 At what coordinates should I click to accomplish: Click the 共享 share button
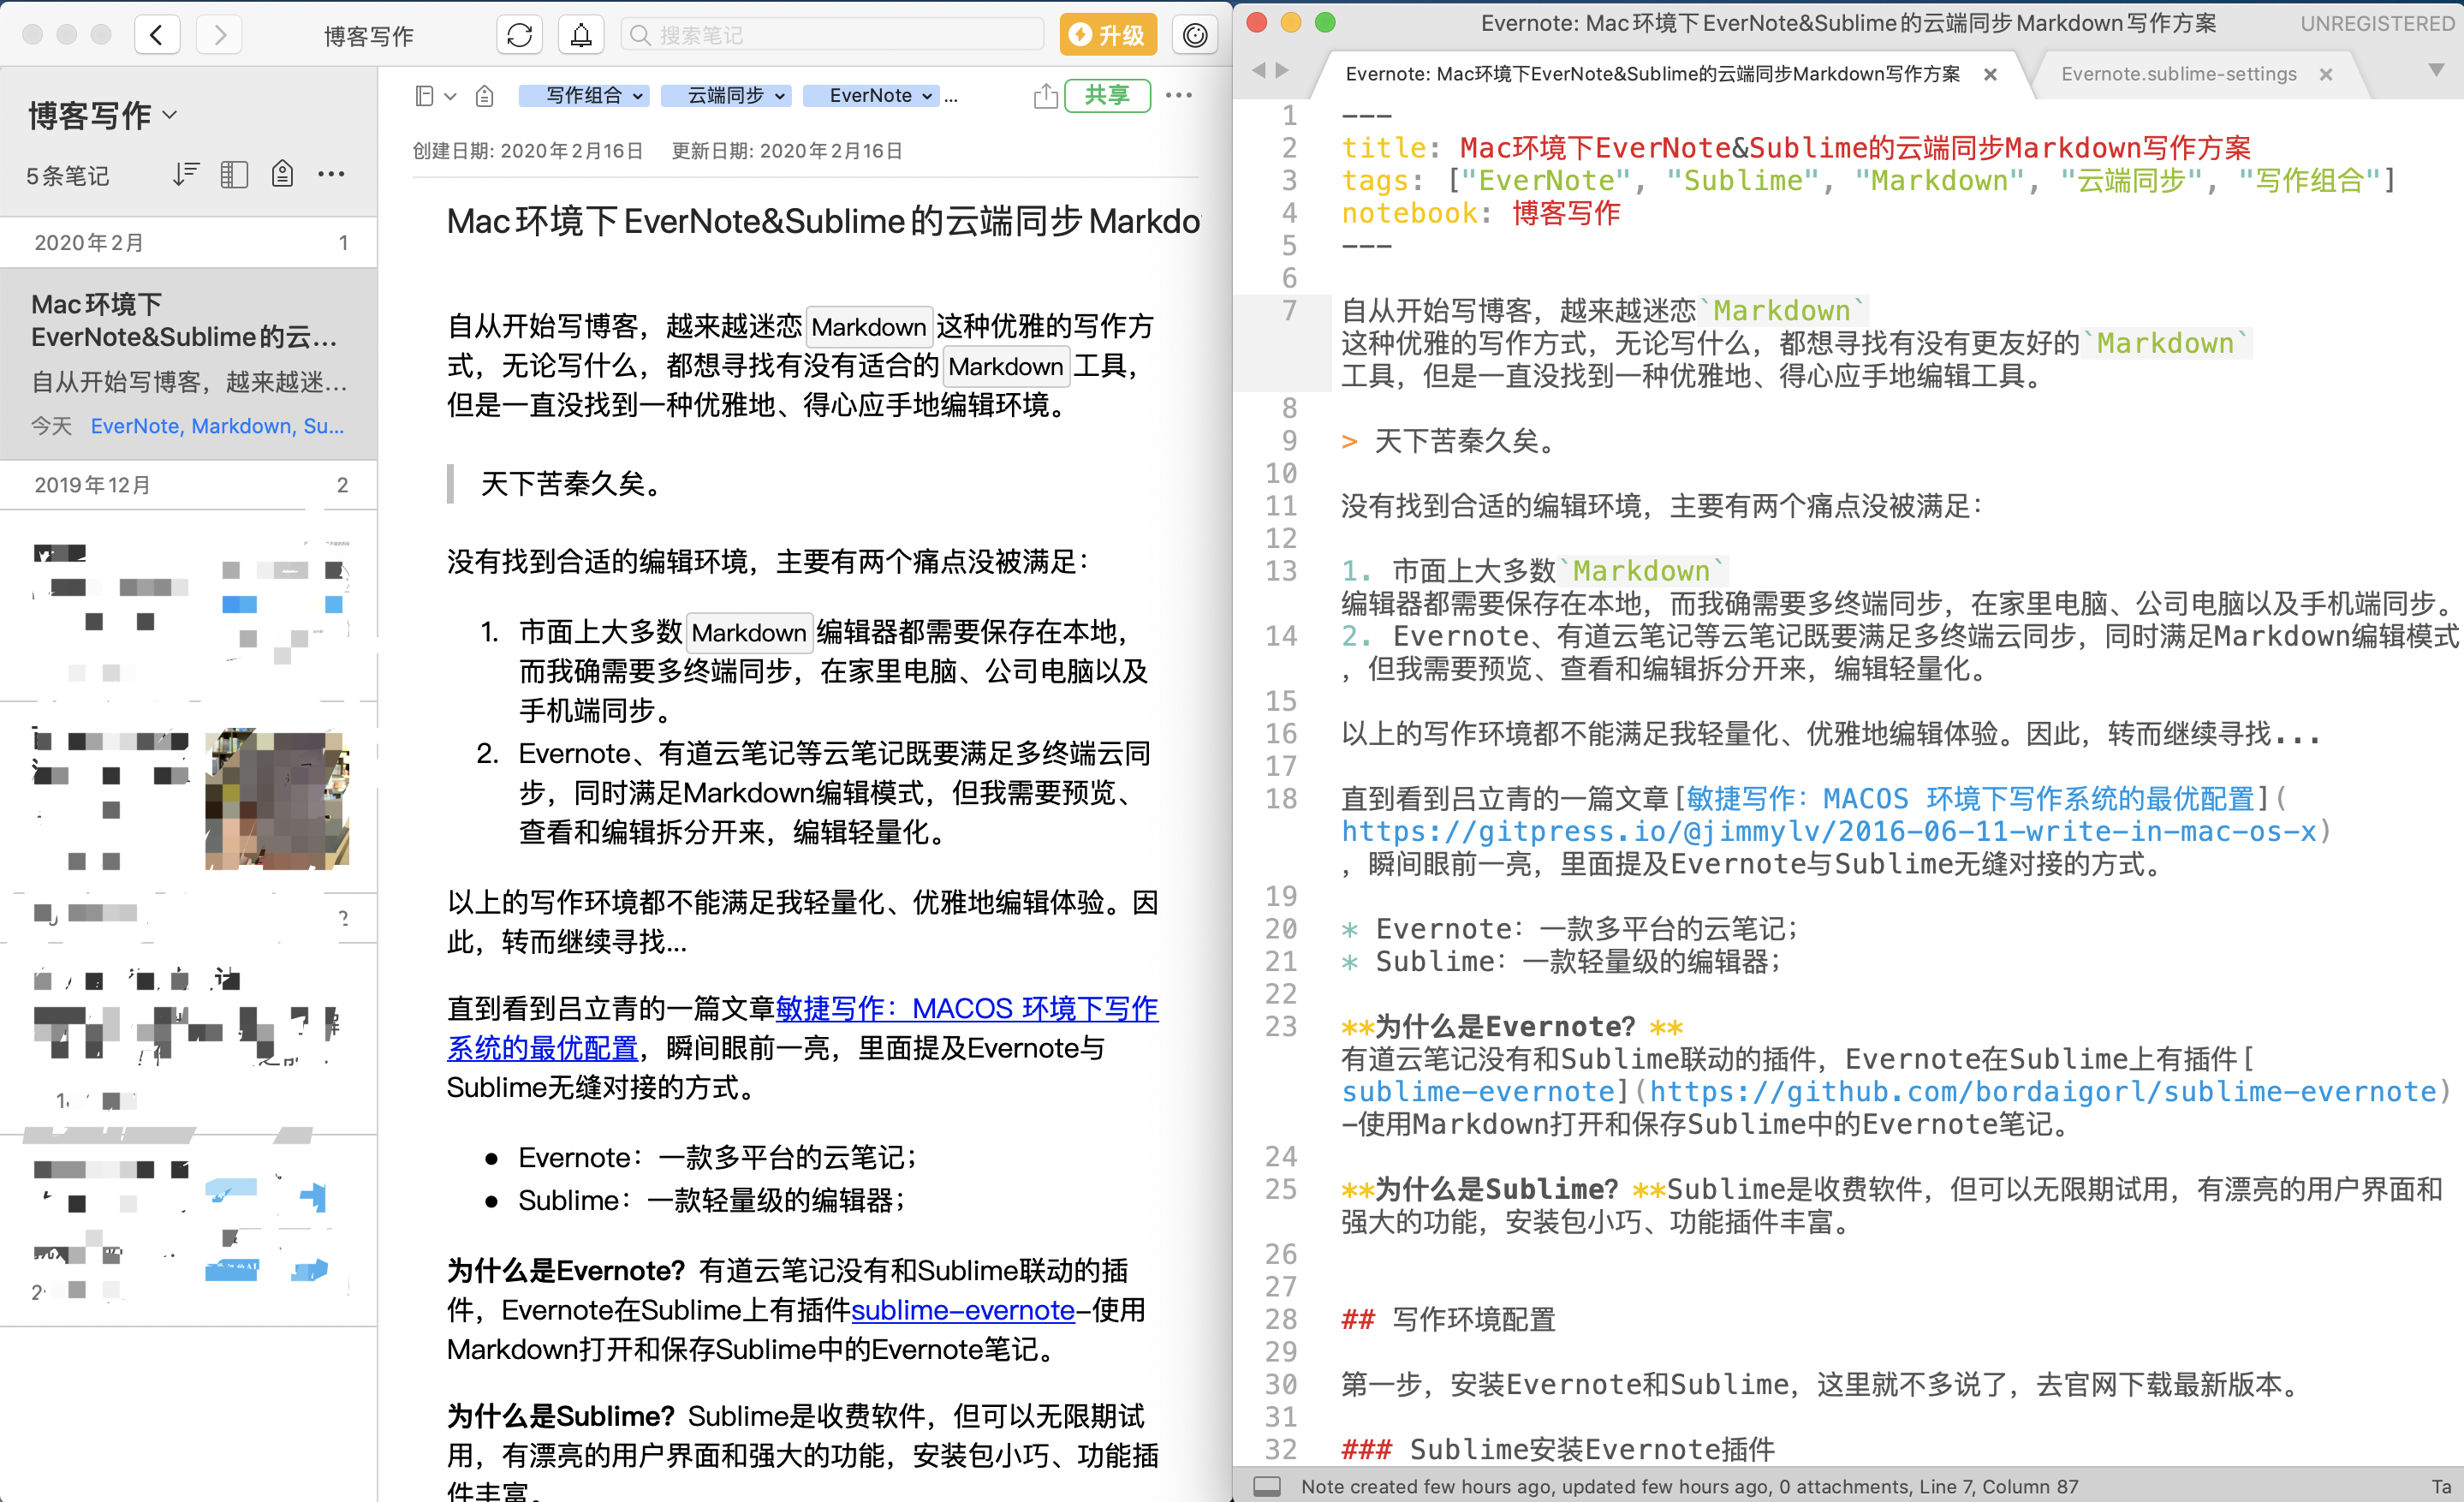[x=1107, y=95]
